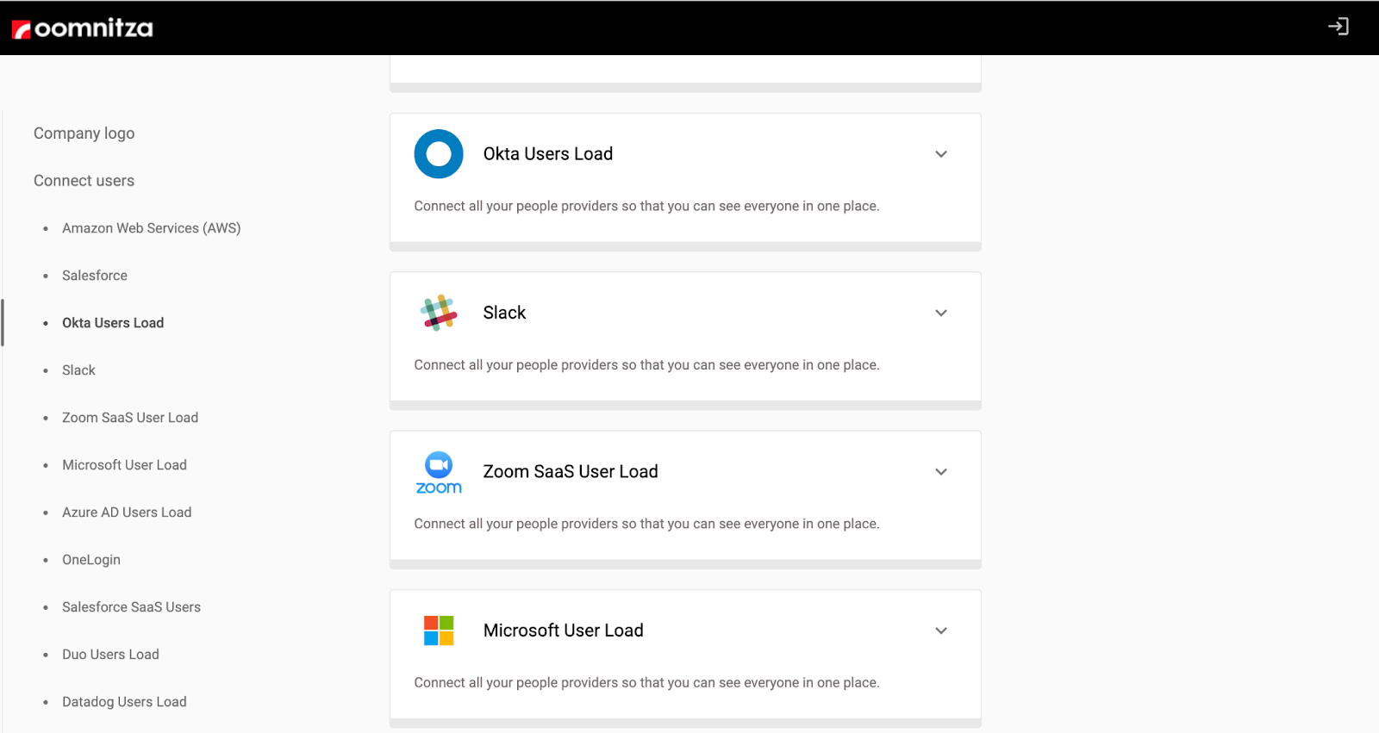Select Okta Users Load sidebar item
Image resolution: width=1379 pixels, height=733 pixels.
[x=113, y=323]
